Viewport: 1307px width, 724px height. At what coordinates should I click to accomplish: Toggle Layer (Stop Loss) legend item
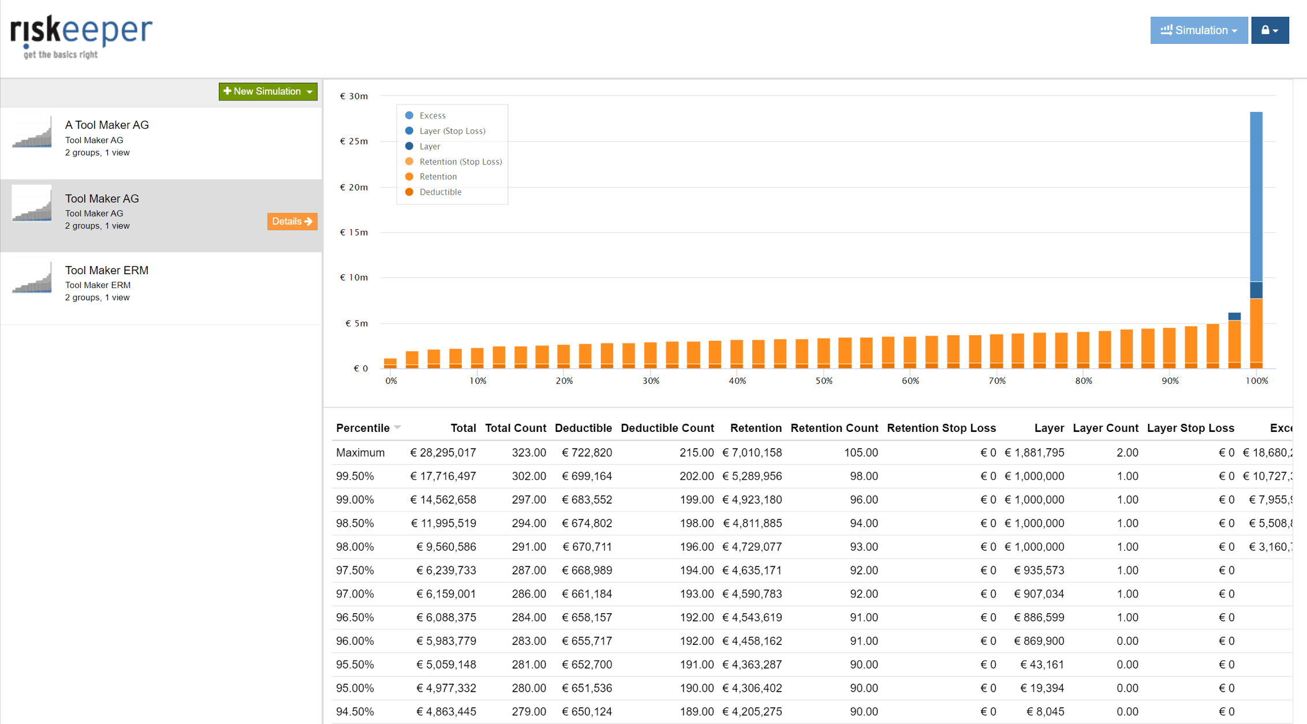[x=451, y=131]
